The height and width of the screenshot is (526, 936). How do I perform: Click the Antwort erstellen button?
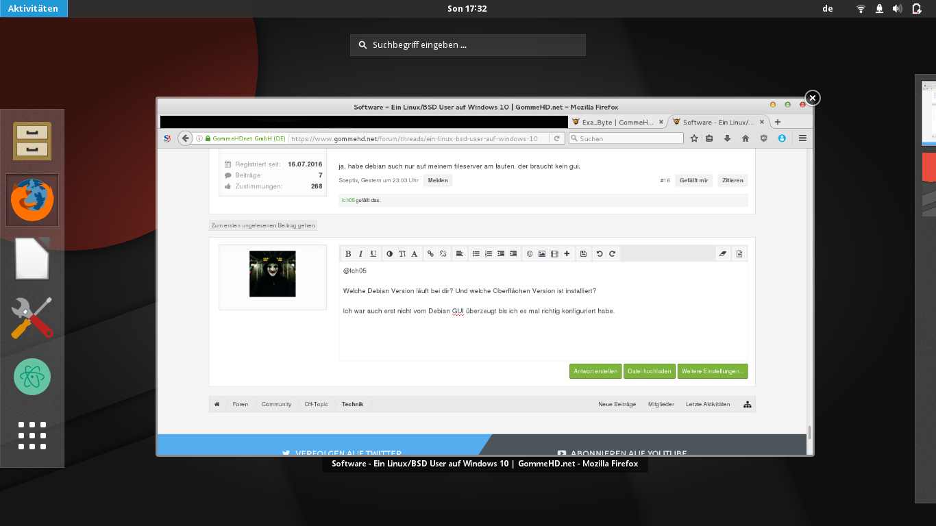click(595, 371)
